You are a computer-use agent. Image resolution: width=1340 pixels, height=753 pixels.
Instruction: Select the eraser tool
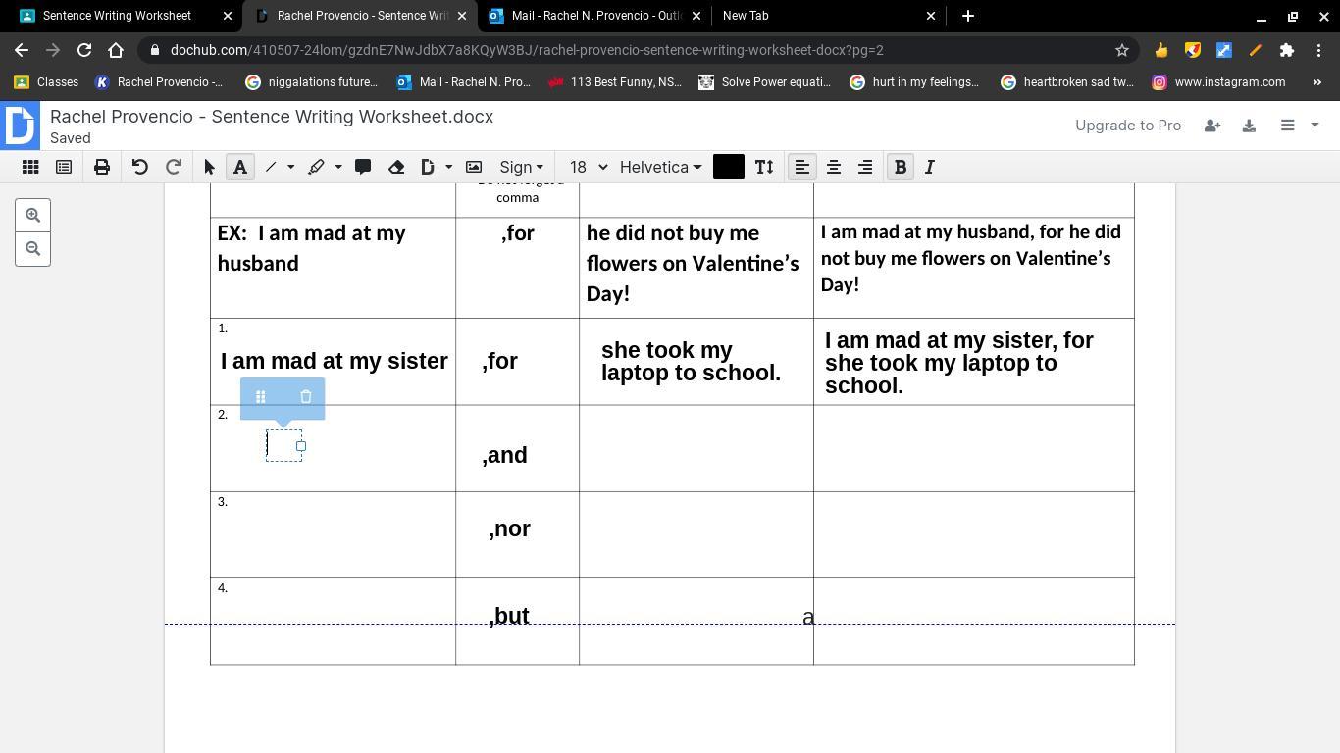point(396,167)
